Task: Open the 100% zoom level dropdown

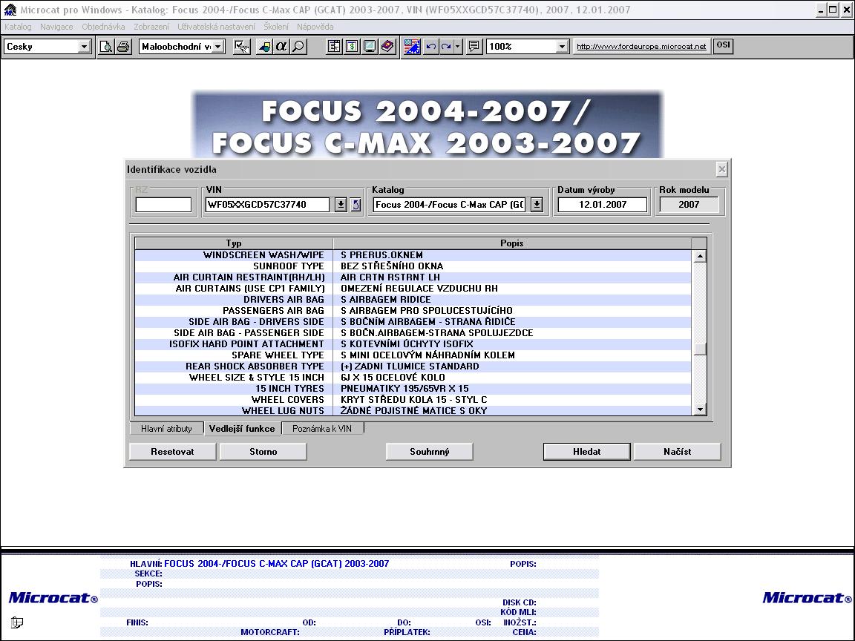Action: 562,47
